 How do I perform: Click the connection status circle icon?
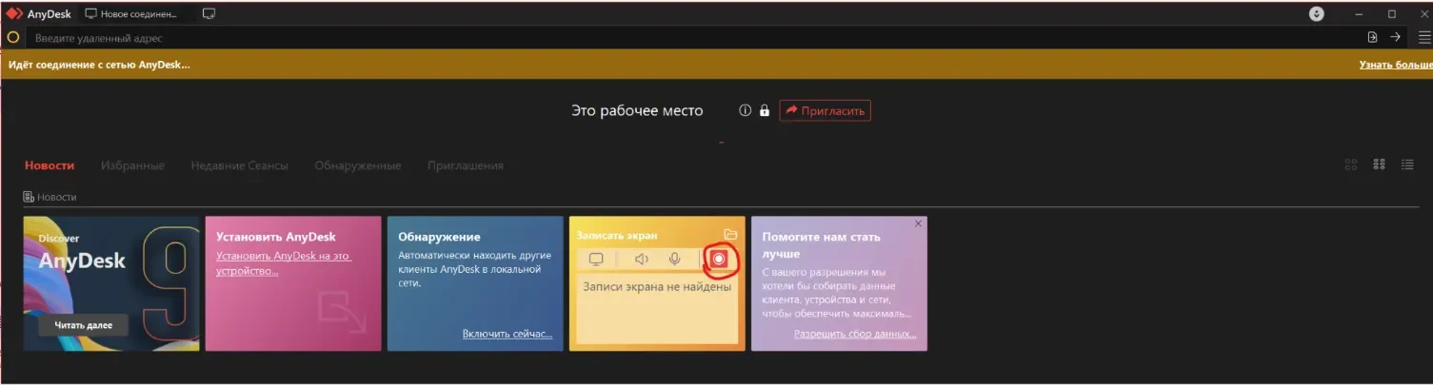[13, 38]
